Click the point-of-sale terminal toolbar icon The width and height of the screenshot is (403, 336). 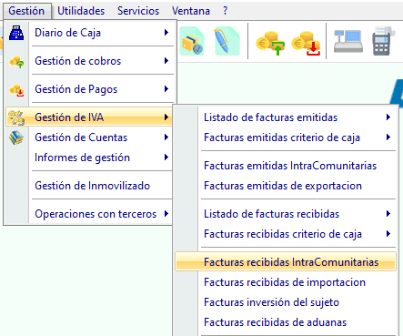(x=348, y=41)
